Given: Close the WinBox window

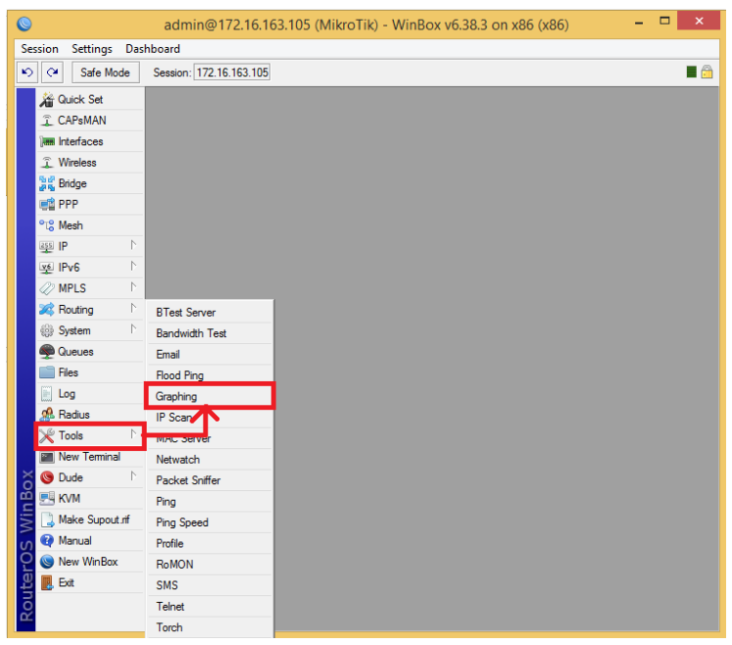Looking at the screenshot, I should 699,21.
